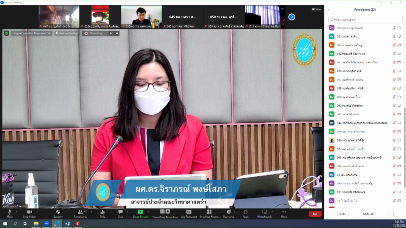Click the green Share Screen icon
406x228 pixels.
click(140, 212)
